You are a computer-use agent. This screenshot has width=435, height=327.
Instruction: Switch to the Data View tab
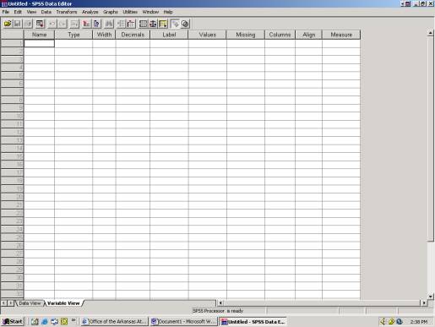30,303
